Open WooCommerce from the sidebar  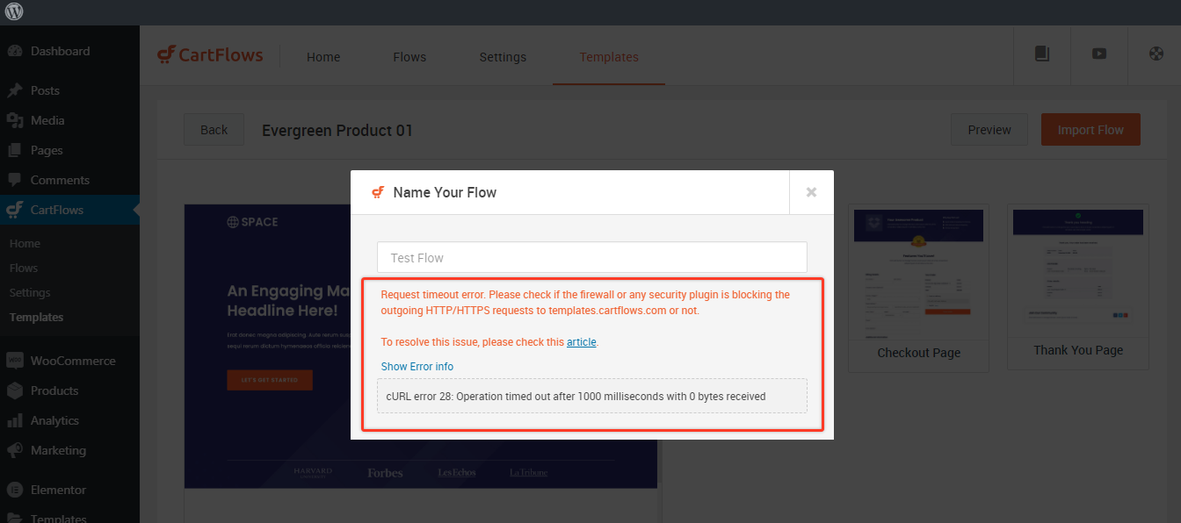tap(72, 361)
